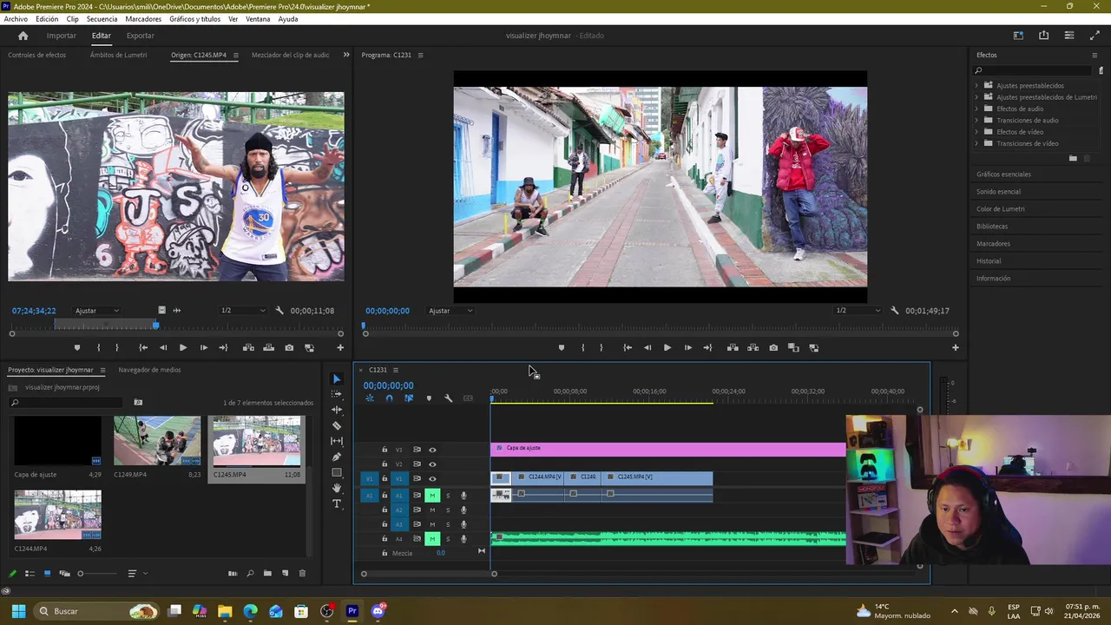Hide track V3 with eye toggle
The width and height of the screenshot is (1111, 625).
(x=432, y=450)
